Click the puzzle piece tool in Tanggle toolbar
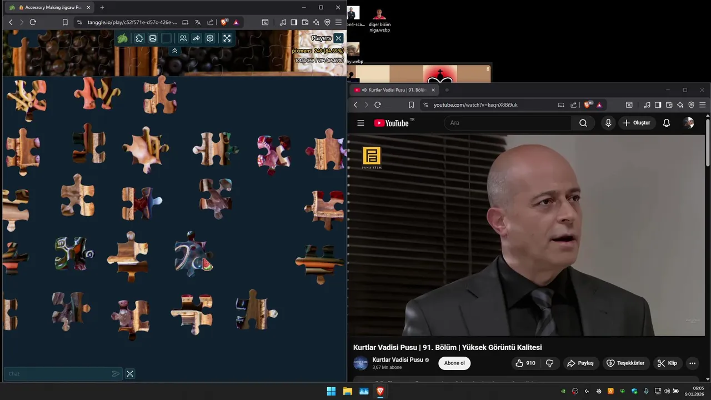This screenshot has height=400, width=711. 139,38
